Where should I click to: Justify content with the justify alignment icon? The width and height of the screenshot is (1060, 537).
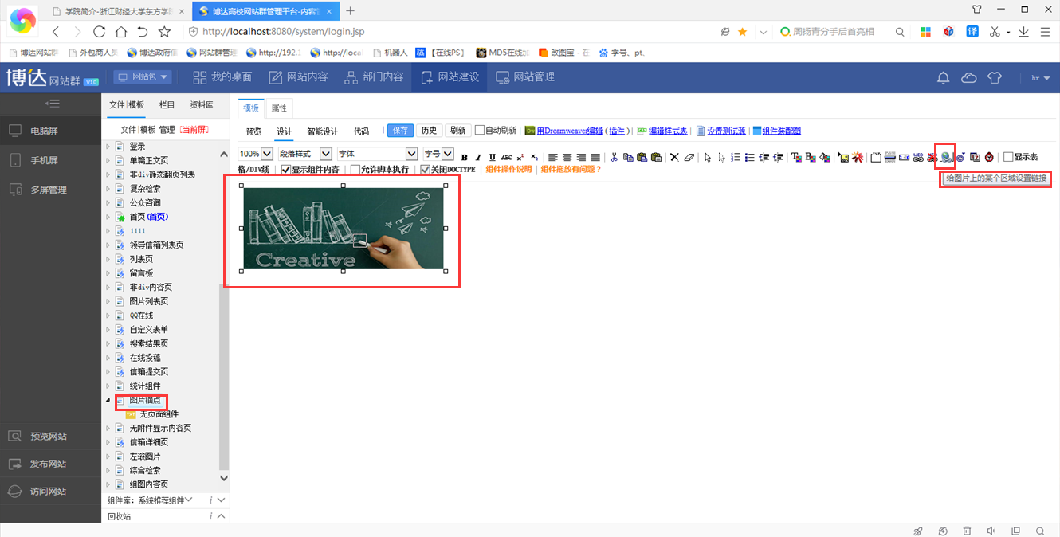point(595,157)
